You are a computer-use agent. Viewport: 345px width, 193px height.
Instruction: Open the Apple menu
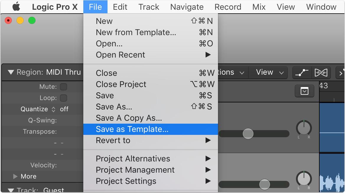coord(16,7)
